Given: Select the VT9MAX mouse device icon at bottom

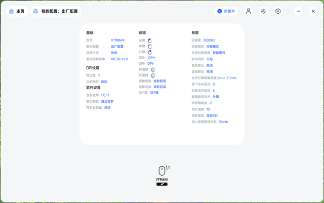Looking at the screenshot, I should (x=162, y=171).
